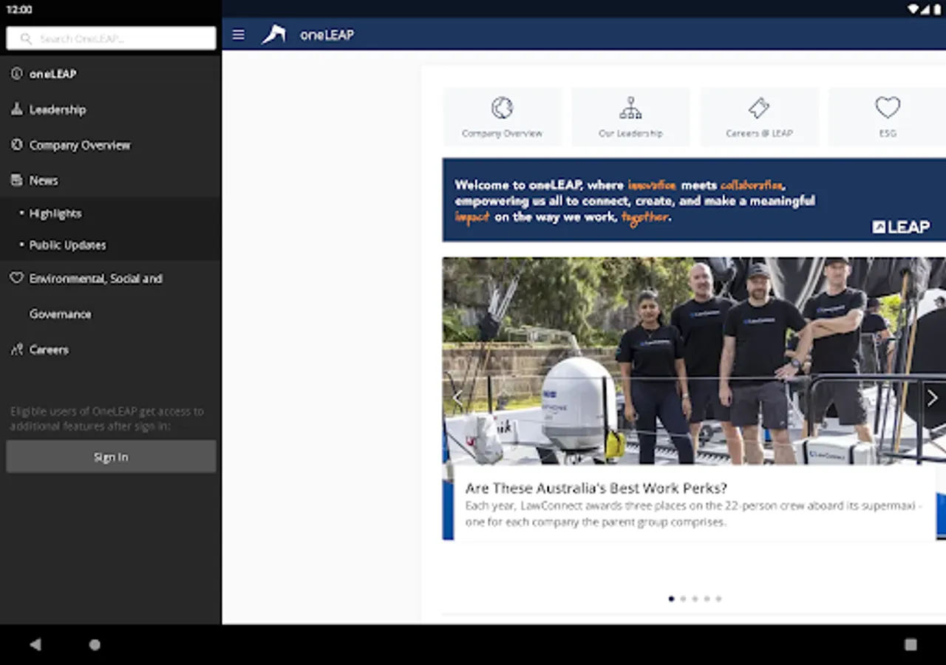Viewport: 946px width, 665px height.
Task: Open Careers in sidebar
Action: 111,349
